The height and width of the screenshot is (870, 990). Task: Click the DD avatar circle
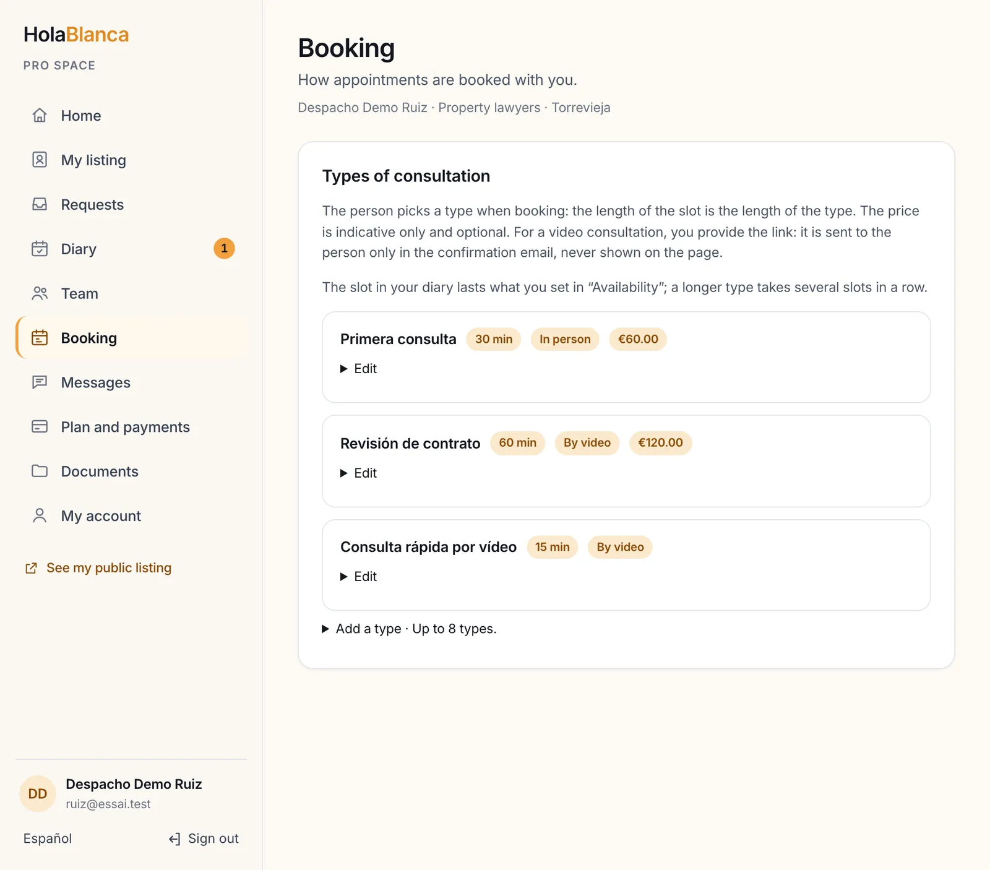[38, 794]
